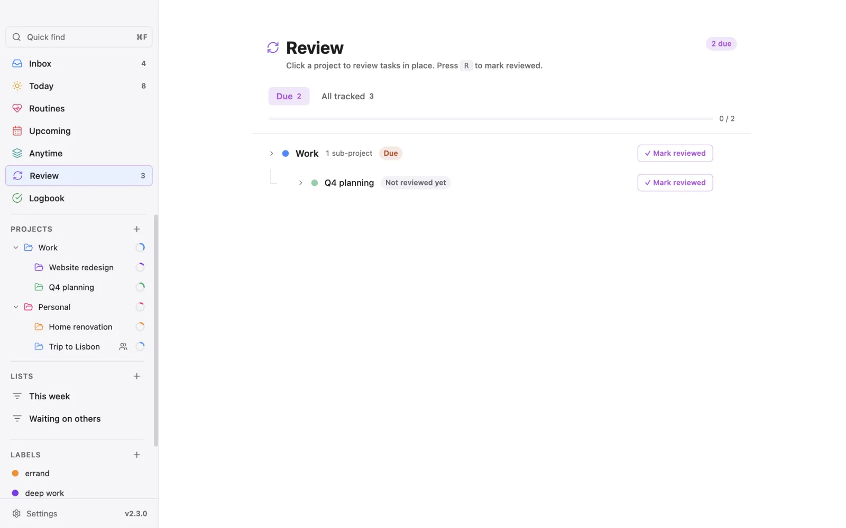
Task: Mark the Work project reviewed
Action: 675,153
